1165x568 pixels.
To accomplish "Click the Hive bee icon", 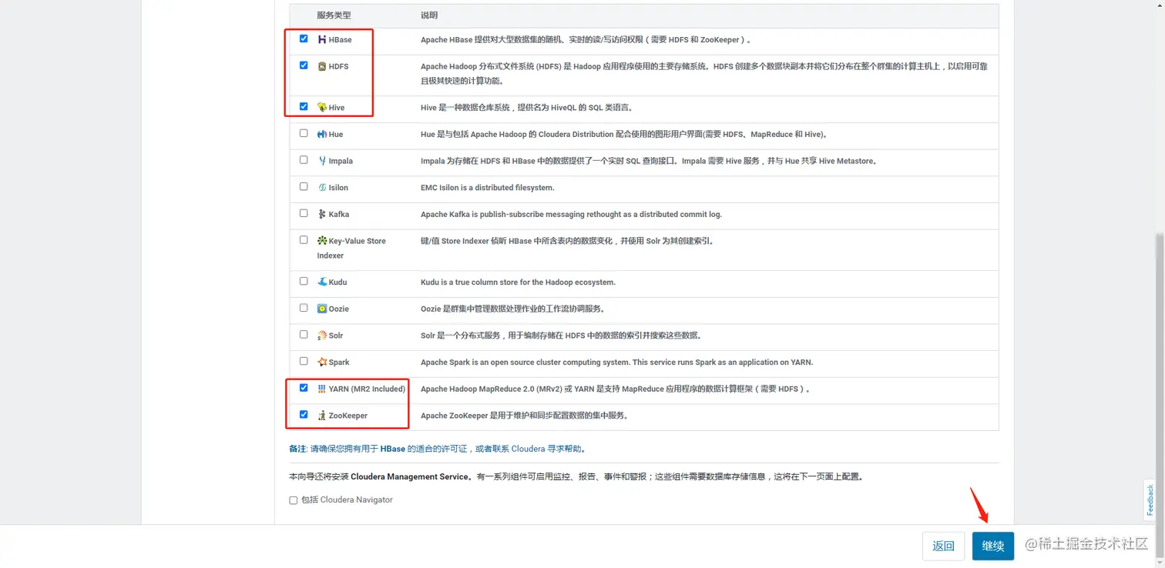I will click(x=322, y=108).
